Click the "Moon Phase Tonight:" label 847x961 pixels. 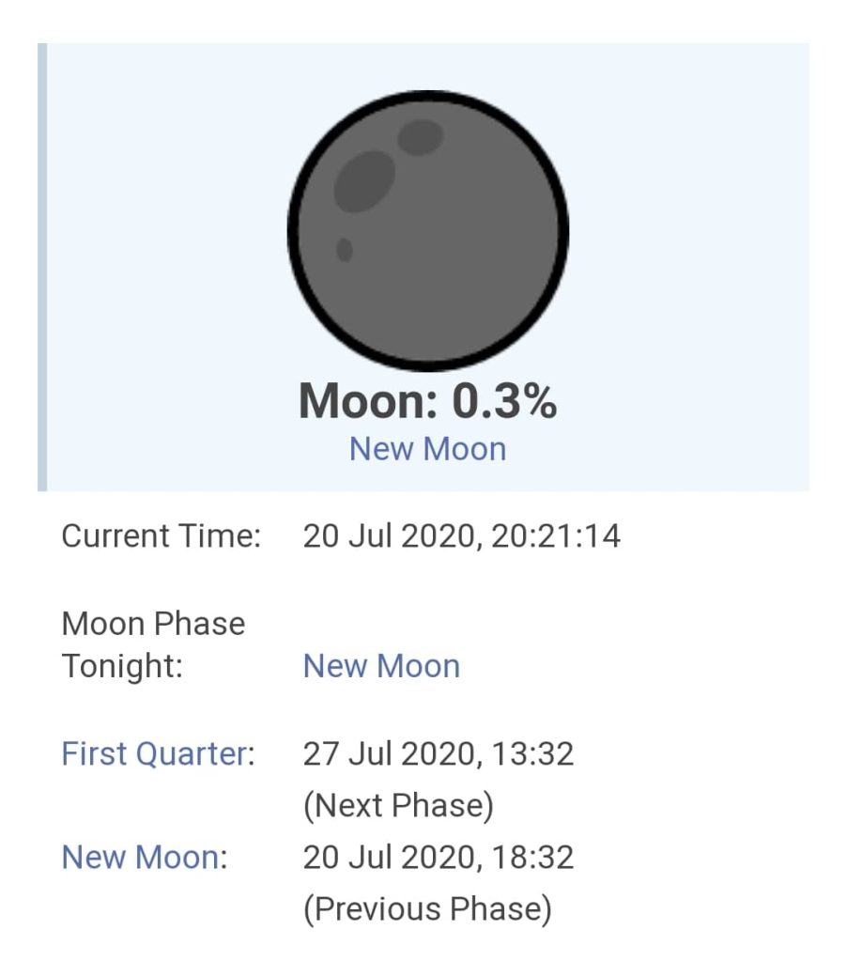point(153,644)
